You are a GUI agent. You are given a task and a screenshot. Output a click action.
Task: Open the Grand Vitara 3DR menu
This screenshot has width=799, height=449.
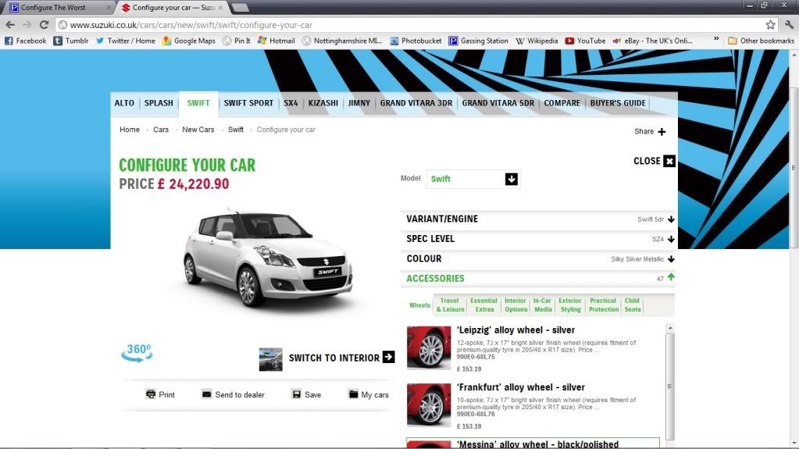coord(416,103)
